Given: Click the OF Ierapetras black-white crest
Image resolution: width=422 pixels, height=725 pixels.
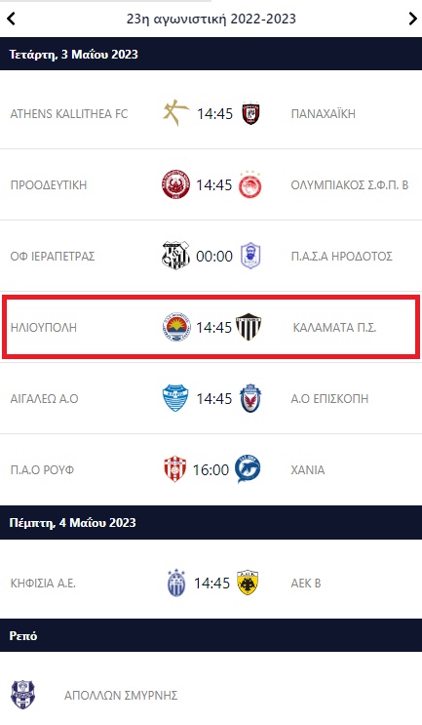Looking at the screenshot, I should pyautogui.click(x=175, y=256).
